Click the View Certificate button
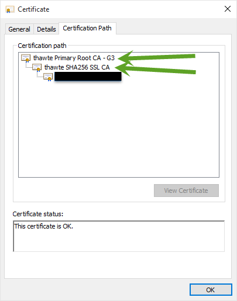 tap(186, 191)
